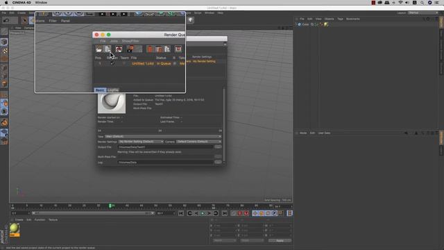444x250 pixels.
Task: Open the size mode dropdown next to Apply
Action: click(x=252, y=241)
